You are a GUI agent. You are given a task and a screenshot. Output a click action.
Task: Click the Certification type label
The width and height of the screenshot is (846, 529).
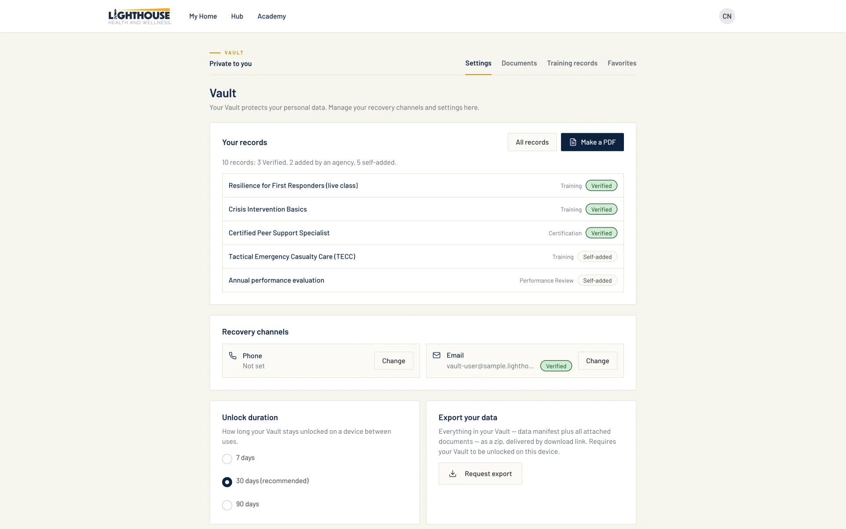(565, 233)
